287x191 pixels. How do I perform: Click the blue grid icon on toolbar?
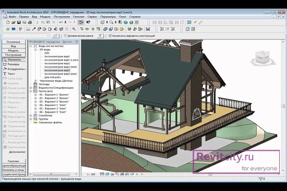tap(13, 29)
